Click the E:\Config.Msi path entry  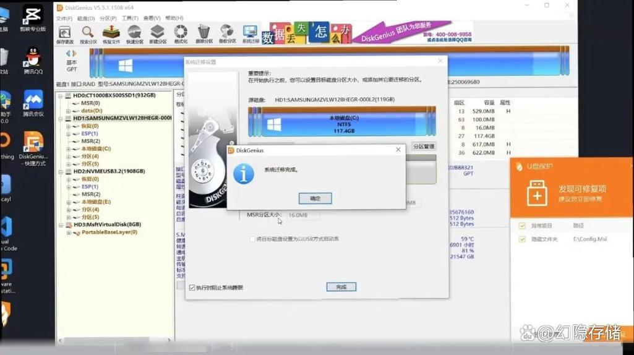(x=590, y=239)
